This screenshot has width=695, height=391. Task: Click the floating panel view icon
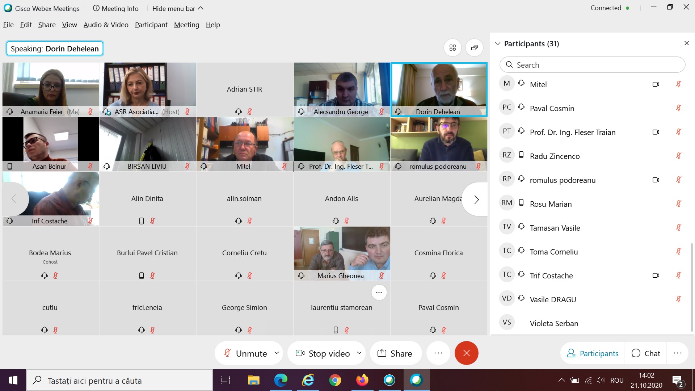pos(474,48)
